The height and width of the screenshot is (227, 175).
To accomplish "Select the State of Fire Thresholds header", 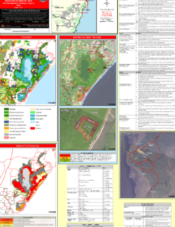I will pos(28,146).
